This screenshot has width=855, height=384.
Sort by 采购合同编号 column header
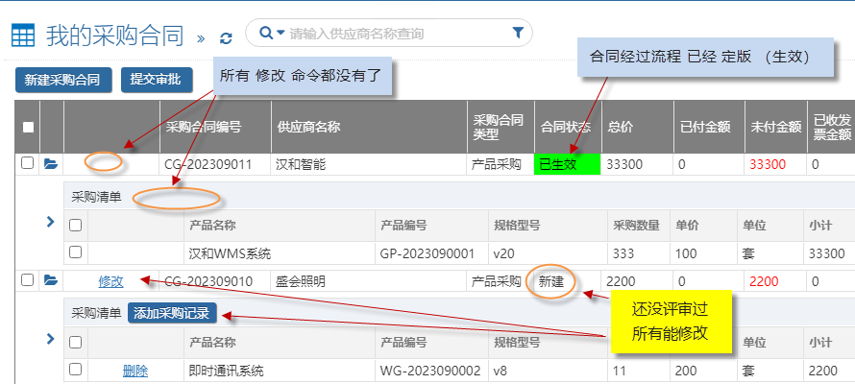(203, 127)
